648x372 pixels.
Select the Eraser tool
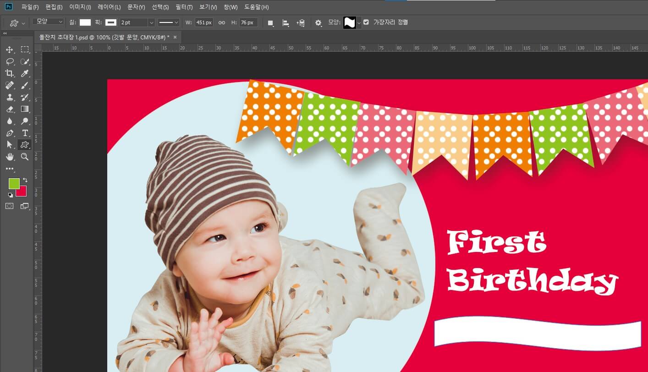pyautogui.click(x=10, y=109)
